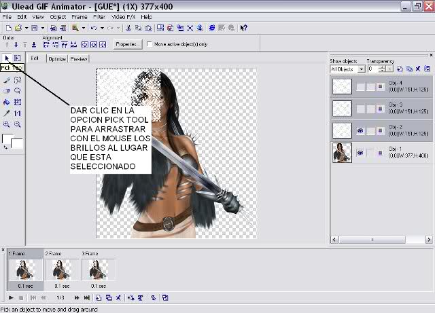Click the Delete frame X icon
Viewport: 435px width, 313px height.
coord(118,298)
